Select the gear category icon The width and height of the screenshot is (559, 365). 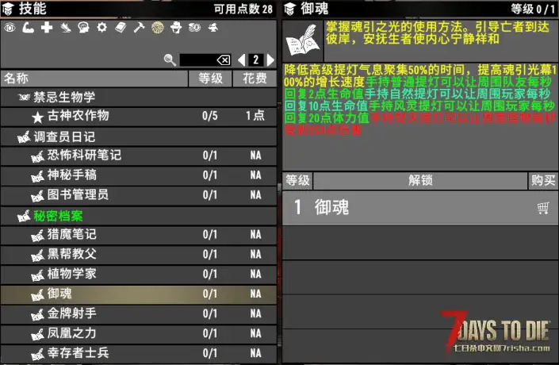coord(102,28)
